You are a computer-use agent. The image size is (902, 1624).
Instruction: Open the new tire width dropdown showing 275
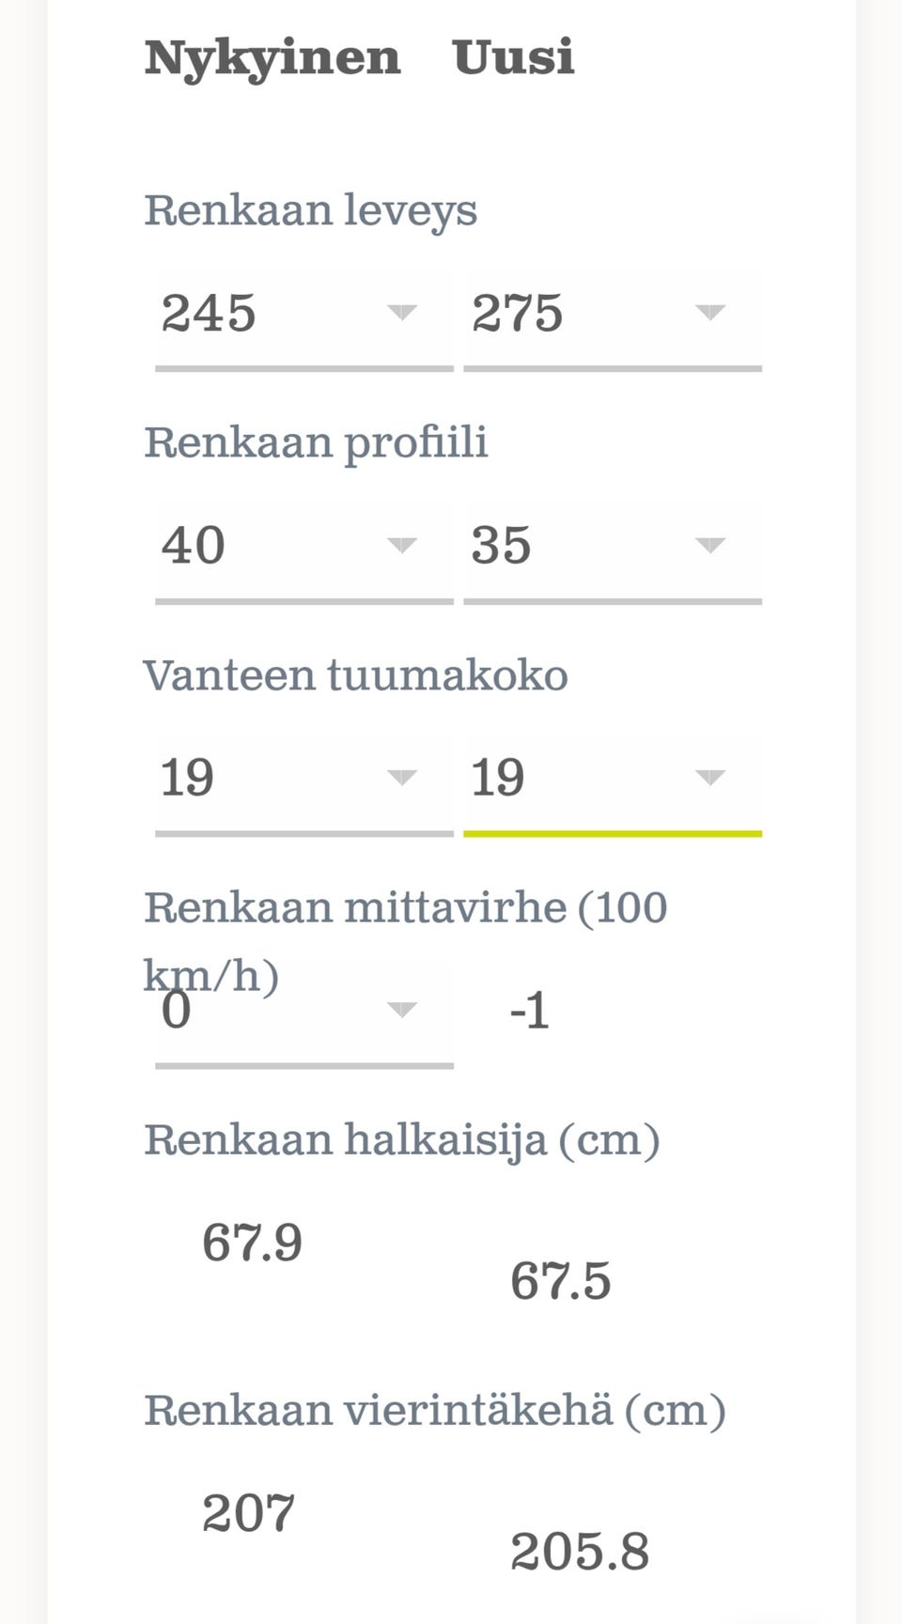coord(611,313)
